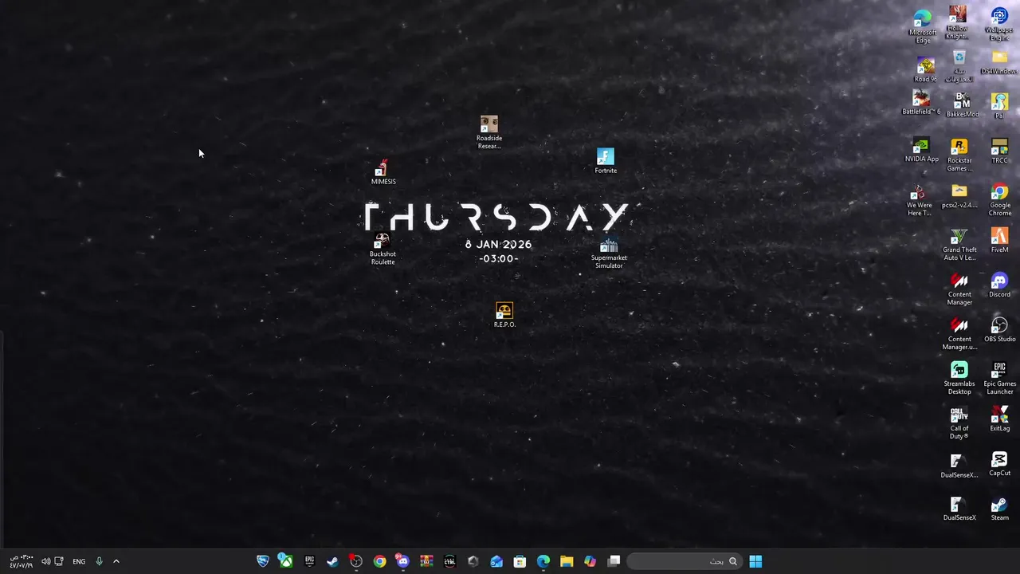This screenshot has width=1020, height=574.
Task: Select the Grand Theft Auto V desktop icon
Action: [959, 245]
